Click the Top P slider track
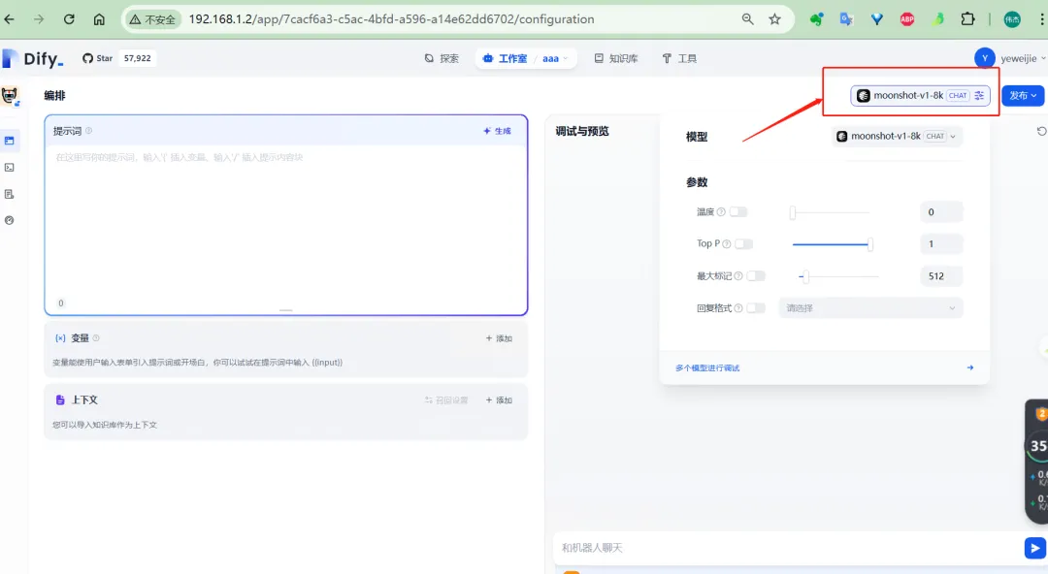Image resolution: width=1048 pixels, height=574 pixels. point(831,244)
